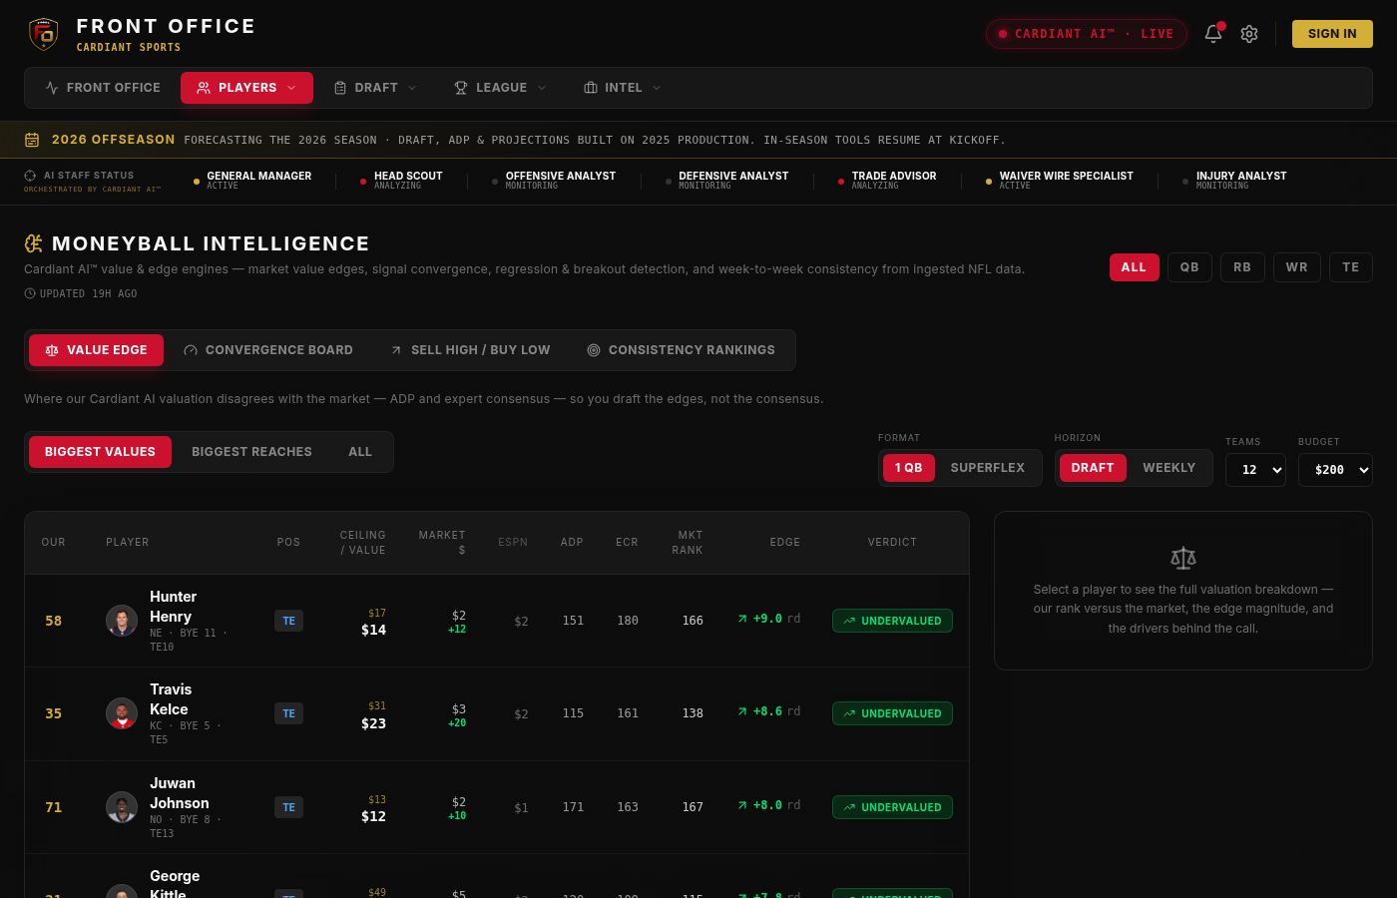The image size is (1397, 898).
Task: Select the Draft horizon
Action: (x=1093, y=468)
